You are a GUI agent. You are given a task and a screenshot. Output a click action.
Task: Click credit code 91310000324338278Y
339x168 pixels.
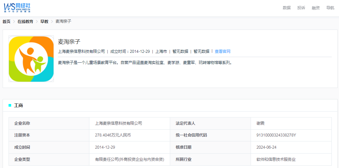pos(276,136)
